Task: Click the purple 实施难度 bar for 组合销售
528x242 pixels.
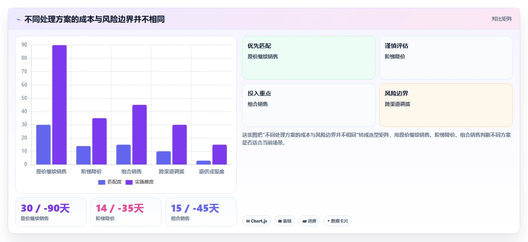Action: (x=139, y=134)
